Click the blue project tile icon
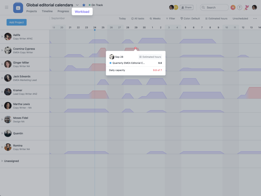Screen dimensions: 261x196 18,7
